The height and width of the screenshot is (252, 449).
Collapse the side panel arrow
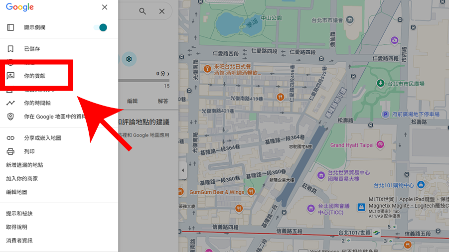182,170
